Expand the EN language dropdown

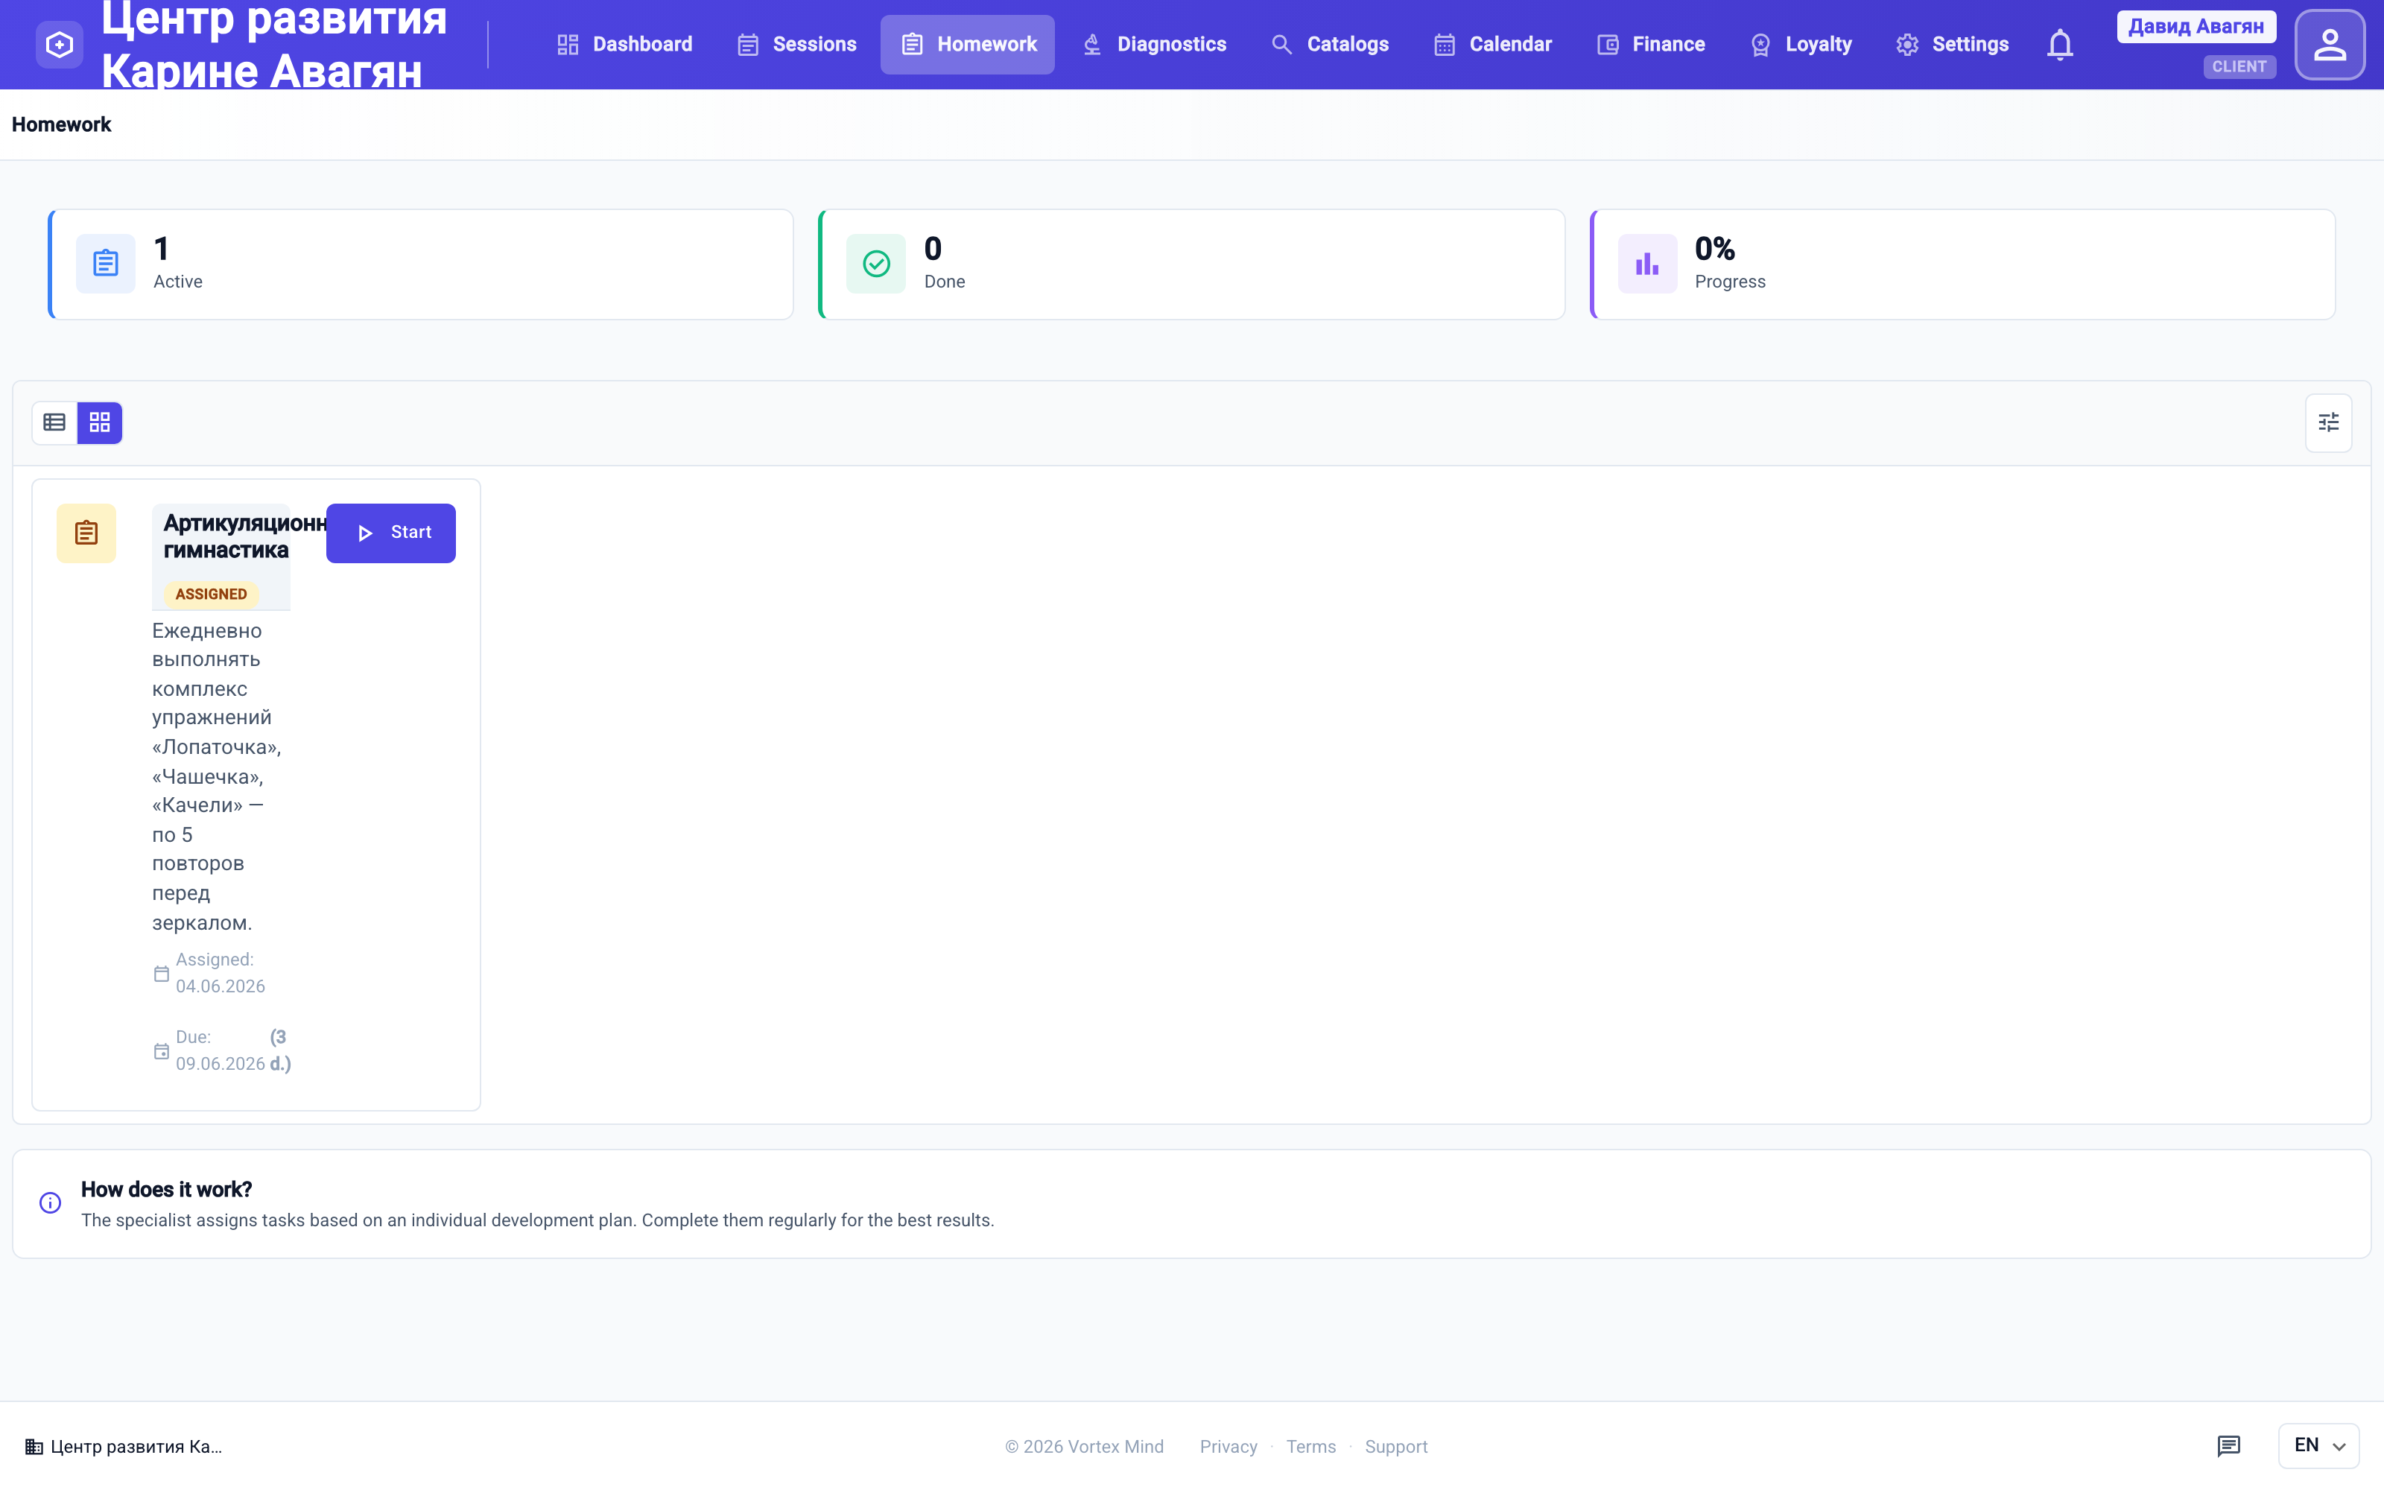point(2318,1445)
